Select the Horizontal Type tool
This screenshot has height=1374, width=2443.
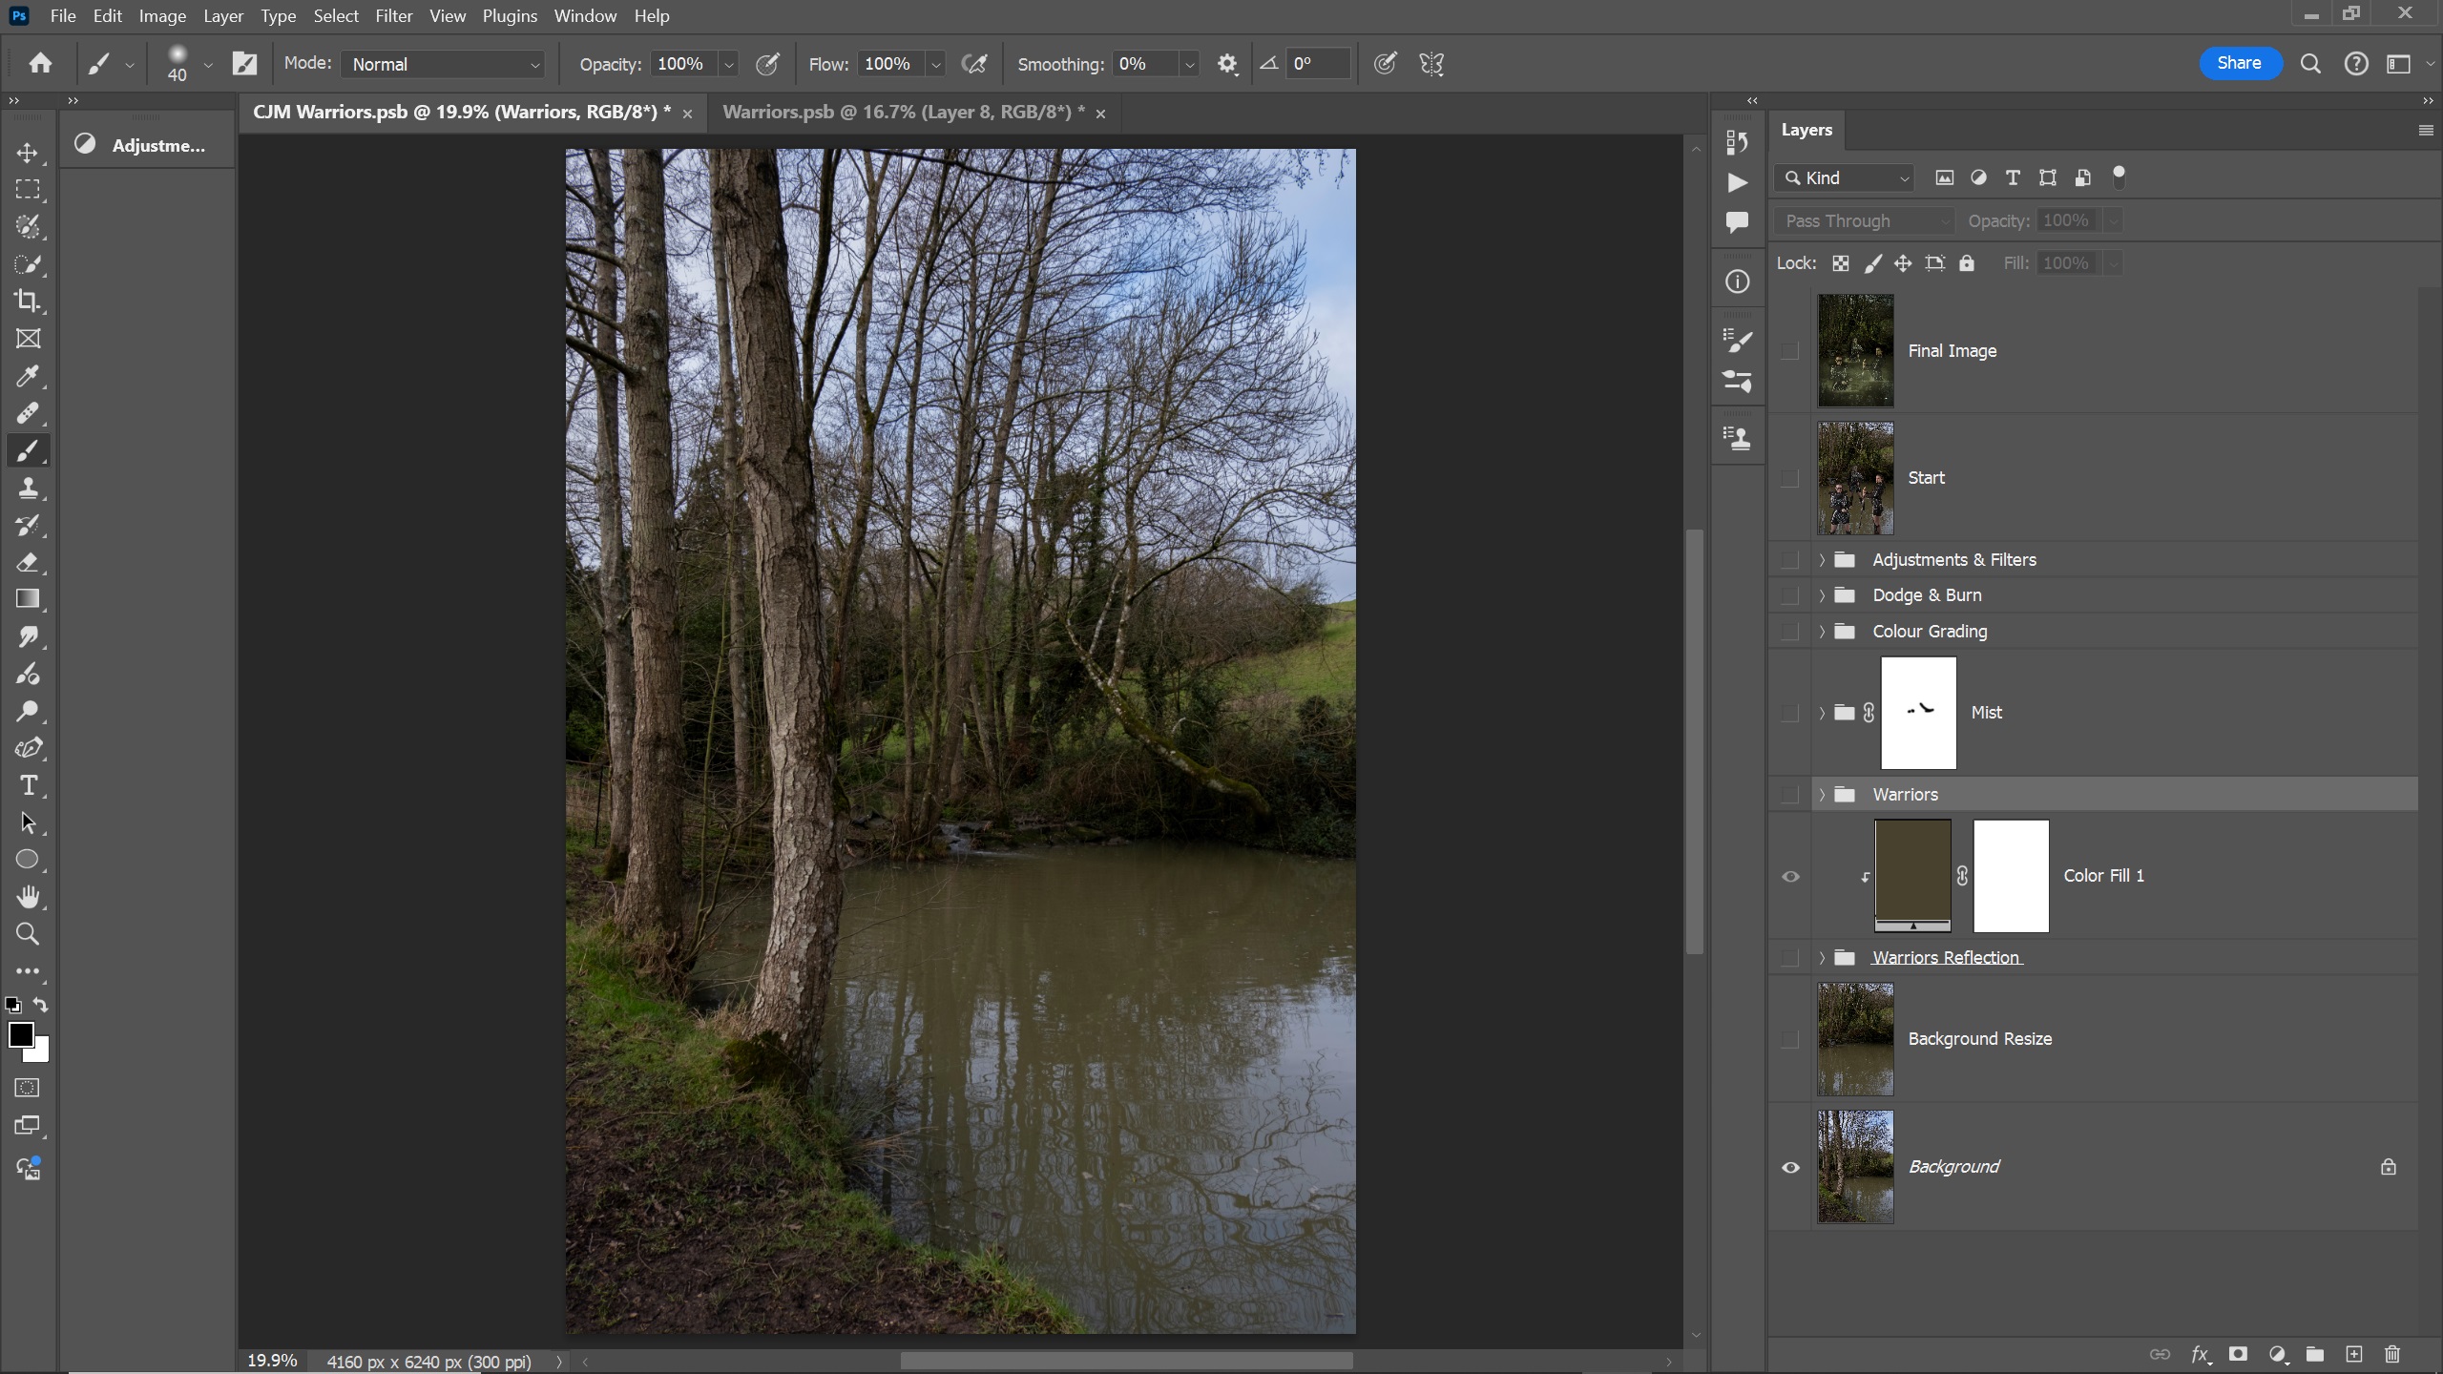coord(28,785)
